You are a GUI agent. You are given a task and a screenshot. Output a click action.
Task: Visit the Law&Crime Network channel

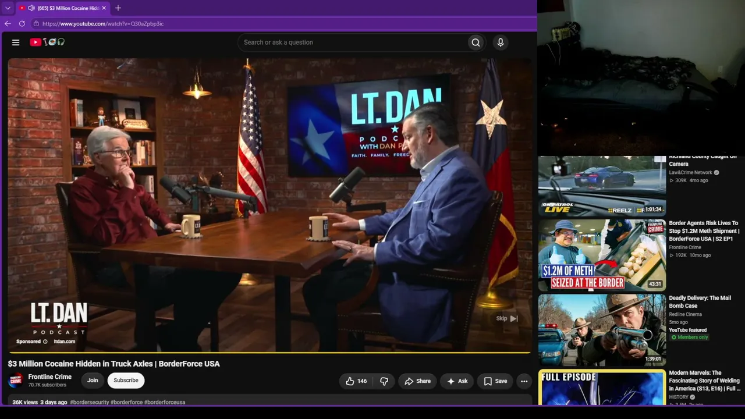click(690, 172)
